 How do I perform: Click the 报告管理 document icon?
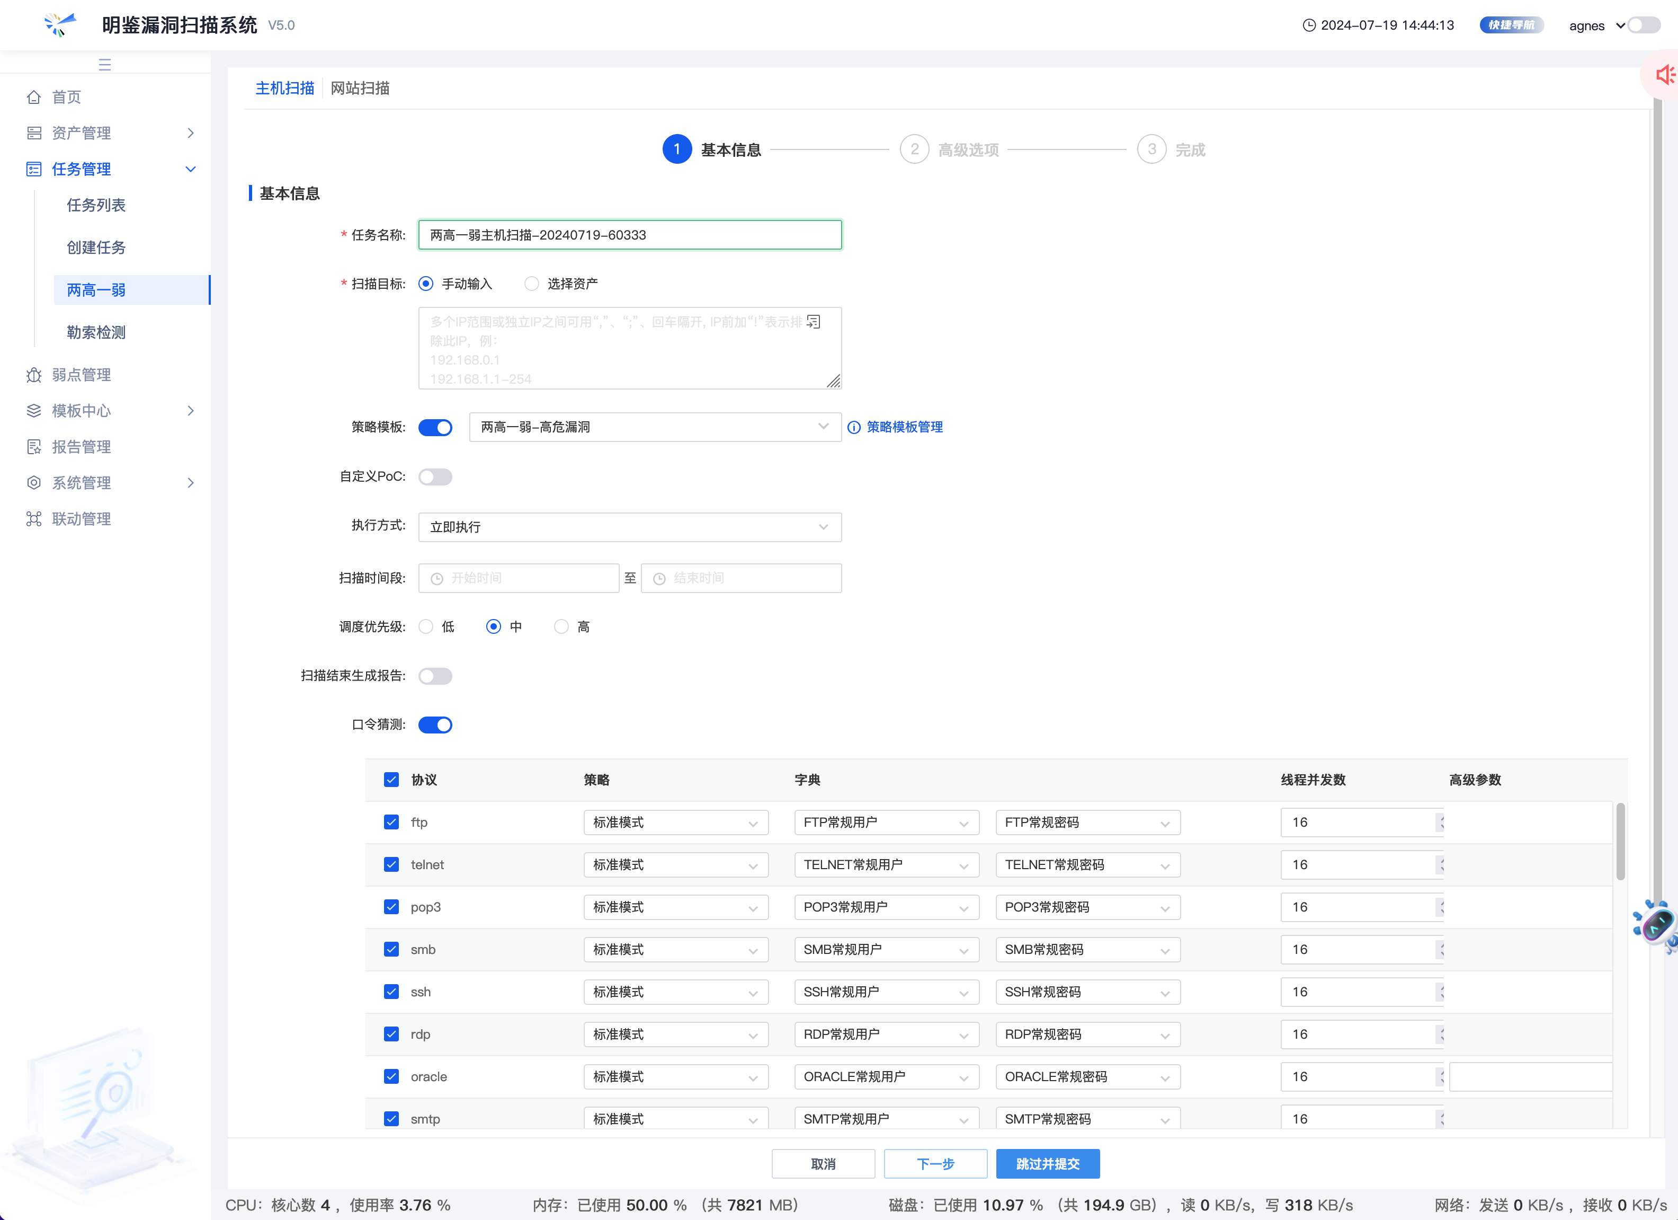(x=34, y=447)
